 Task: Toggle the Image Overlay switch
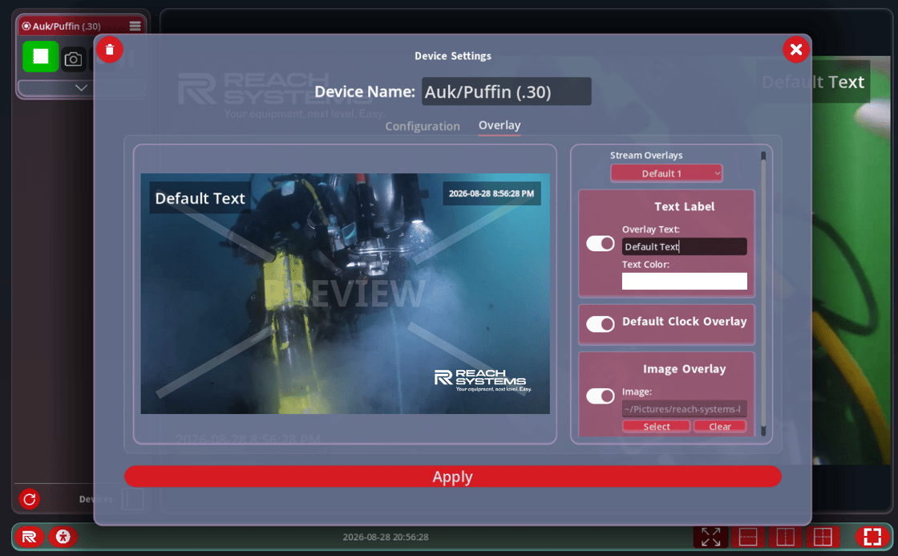click(601, 396)
